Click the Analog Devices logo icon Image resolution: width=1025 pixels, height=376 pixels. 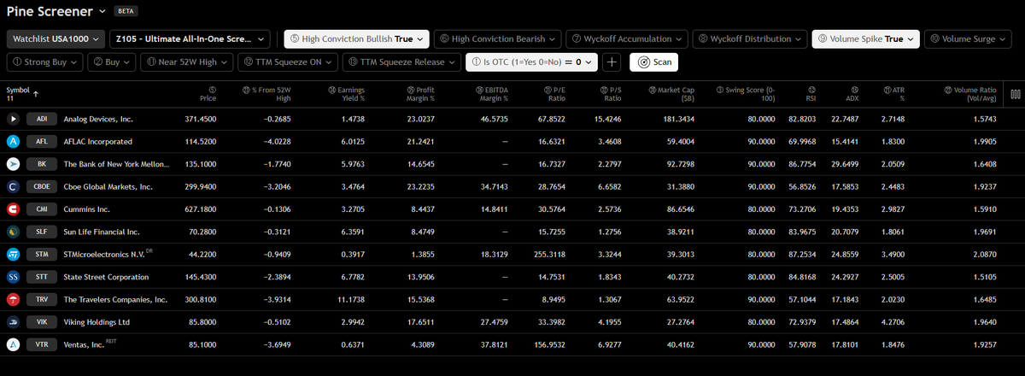(x=14, y=119)
